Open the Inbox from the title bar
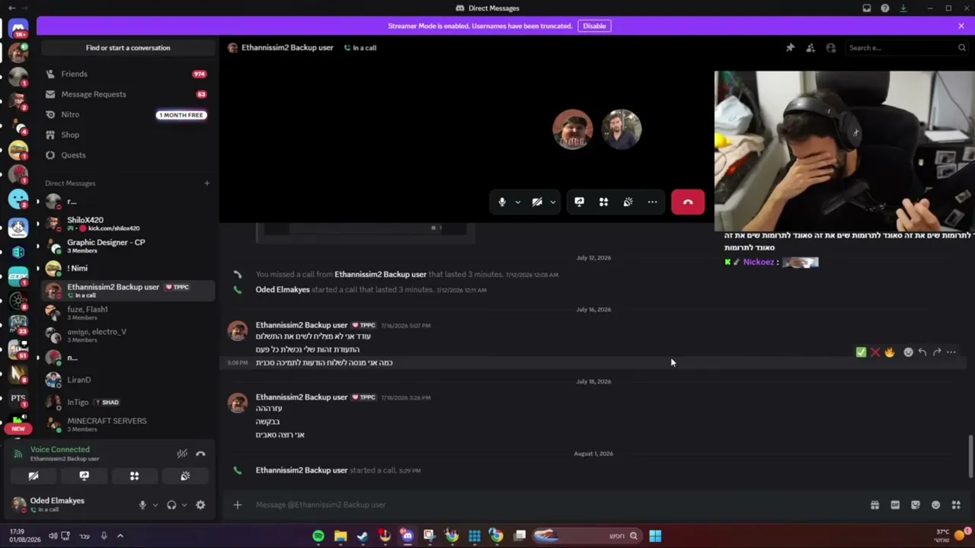Viewport: 975px width, 548px height. click(x=867, y=8)
